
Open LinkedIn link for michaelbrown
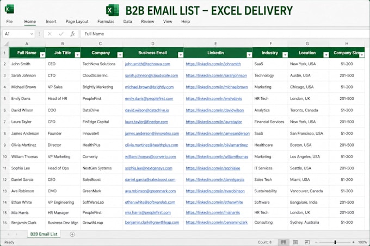[x=217, y=87]
